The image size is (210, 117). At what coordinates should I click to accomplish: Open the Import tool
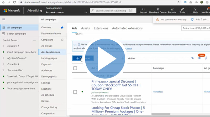(x=143, y=11)
